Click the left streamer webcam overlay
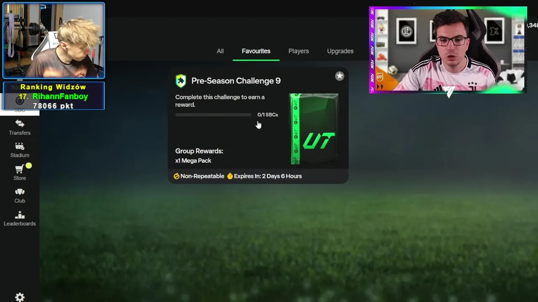Viewport: 538px width, 302px height. click(x=54, y=41)
